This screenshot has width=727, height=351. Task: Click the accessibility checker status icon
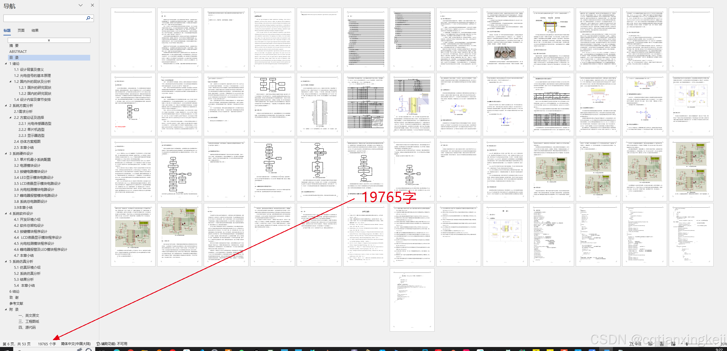point(98,344)
